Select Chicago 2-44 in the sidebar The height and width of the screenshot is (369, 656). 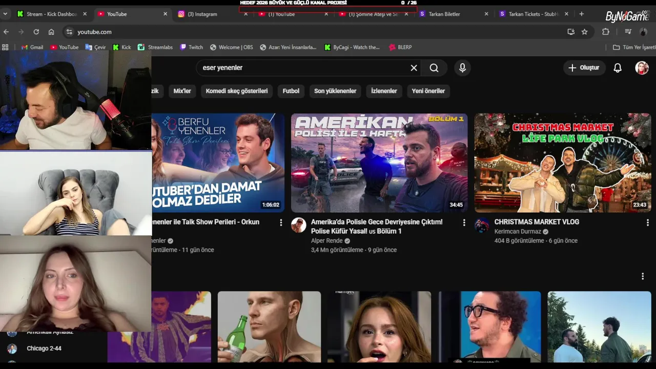pyautogui.click(x=44, y=348)
